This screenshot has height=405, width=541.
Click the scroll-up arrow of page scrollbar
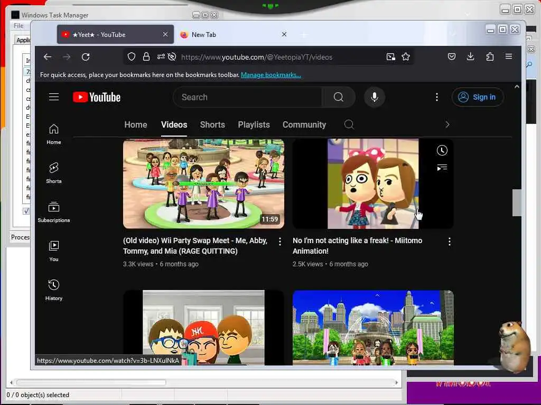point(517,87)
